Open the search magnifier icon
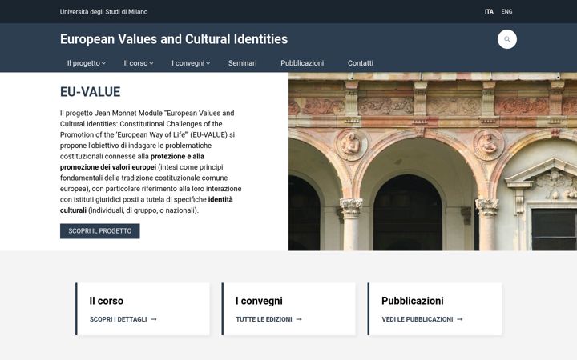This screenshot has width=577, height=360. pos(507,39)
